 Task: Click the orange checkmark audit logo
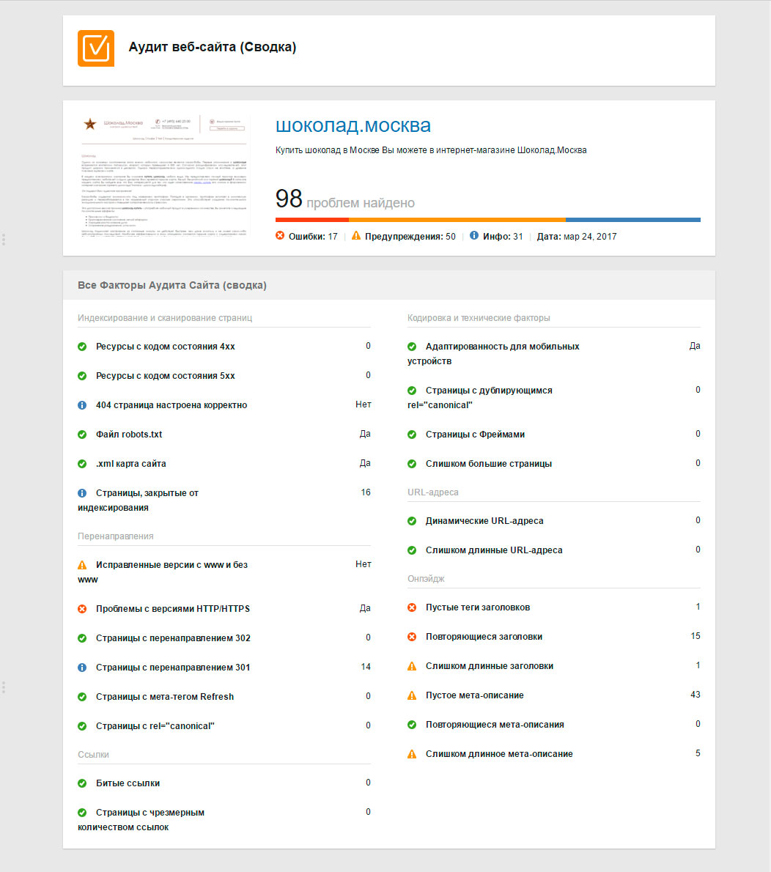click(96, 48)
